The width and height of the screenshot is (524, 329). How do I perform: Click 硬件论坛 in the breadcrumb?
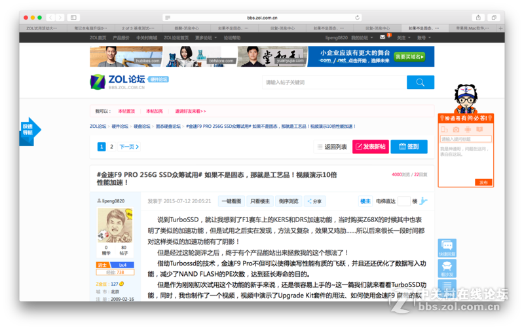[120, 126]
